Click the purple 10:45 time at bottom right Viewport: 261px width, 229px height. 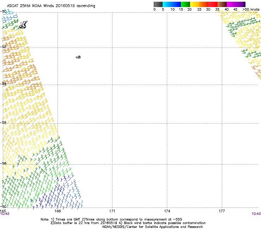[x=256, y=214]
